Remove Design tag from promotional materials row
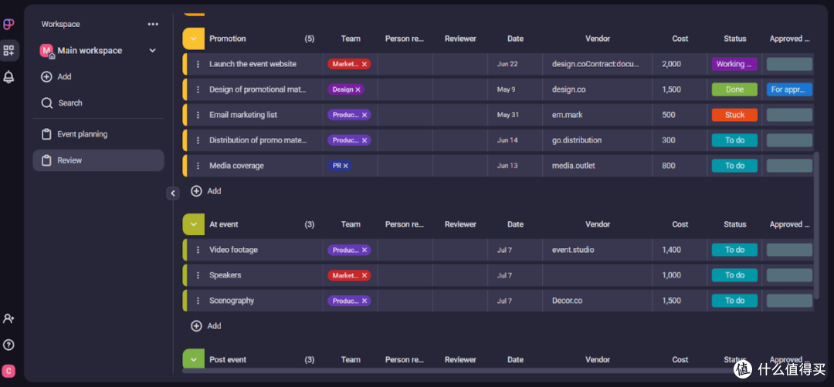The width and height of the screenshot is (834, 387). pyautogui.click(x=358, y=89)
